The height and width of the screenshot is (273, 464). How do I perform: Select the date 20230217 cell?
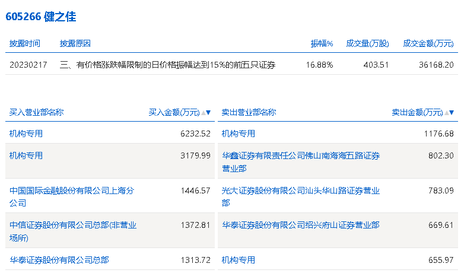[28, 65]
